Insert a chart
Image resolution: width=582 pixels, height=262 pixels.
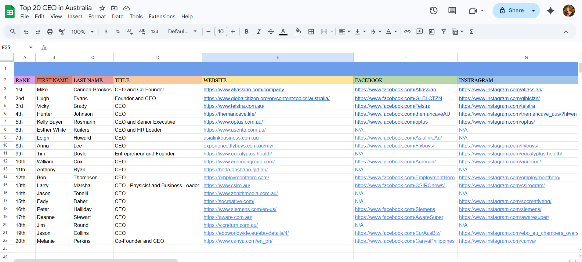click(432, 31)
